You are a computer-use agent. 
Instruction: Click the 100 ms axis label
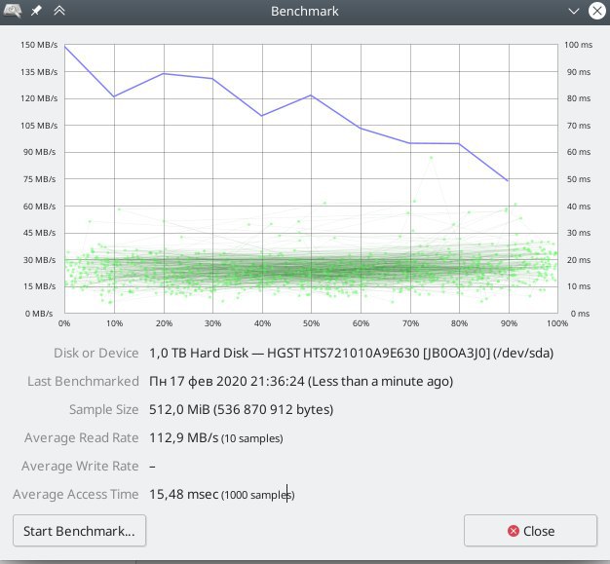[579, 45]
